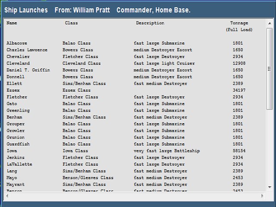Click the Ship Launches title text

point(26,10)
